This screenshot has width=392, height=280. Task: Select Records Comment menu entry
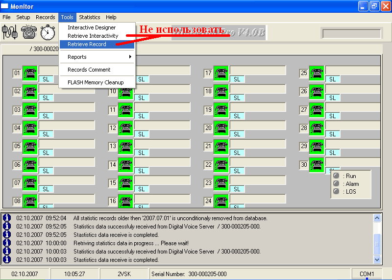89,70
